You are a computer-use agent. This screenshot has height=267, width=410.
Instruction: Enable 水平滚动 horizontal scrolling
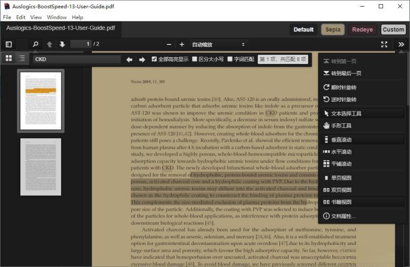point(362,151)
